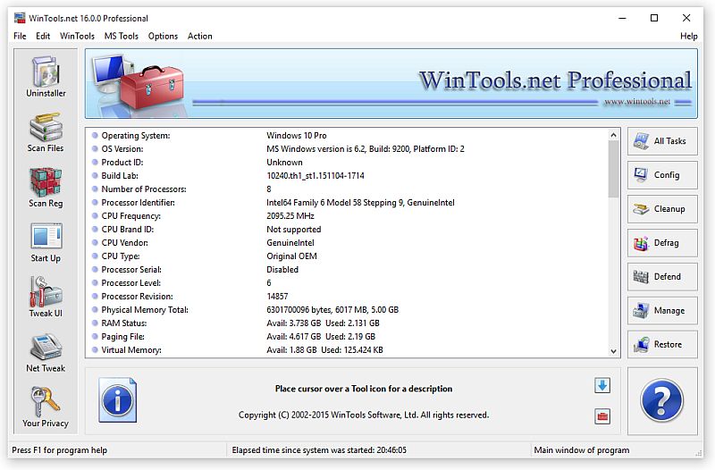This screenshot has width=715, height=470.
Task: Click the Defrag button
Action: (x=662, y=243)
